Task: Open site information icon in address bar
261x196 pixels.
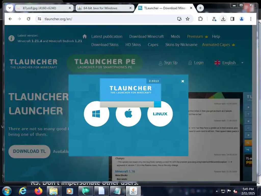Action: (x=40, y=19)
